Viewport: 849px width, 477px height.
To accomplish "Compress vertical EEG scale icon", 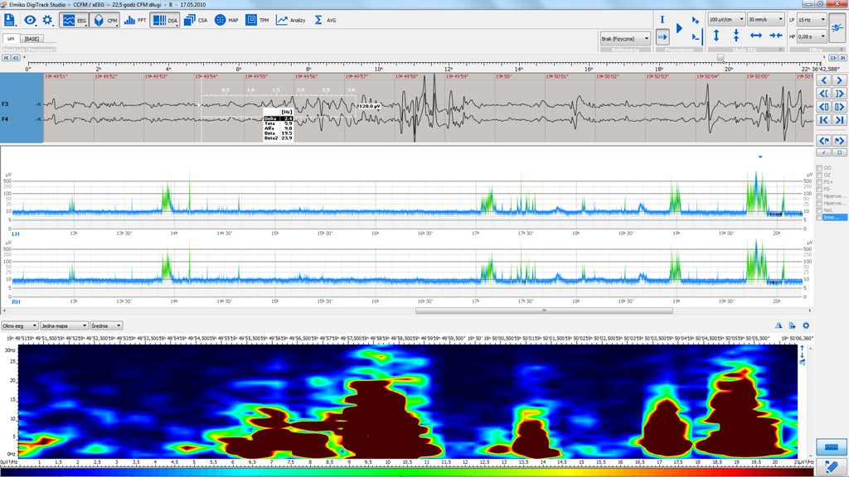I will click(x=736, y=36).
